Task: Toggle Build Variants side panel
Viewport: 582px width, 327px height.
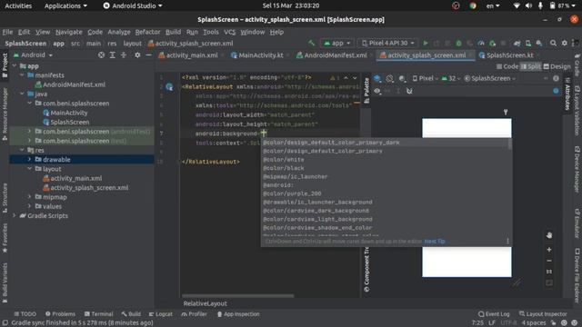Action: [5, 282]
